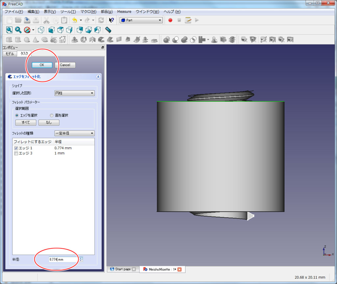The image size is (337, 284).
Task: Collapse the エッジをフィレット化 panel
Action: (98, 77)
